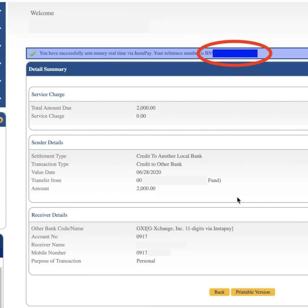Open the orange gear settings icon
Screen dimensions: 308x308
[x=1, y=120]
